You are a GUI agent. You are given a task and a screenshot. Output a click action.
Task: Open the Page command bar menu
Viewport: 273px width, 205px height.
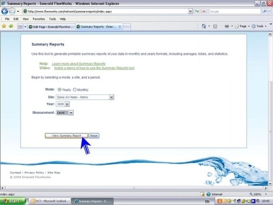point(242,26)
